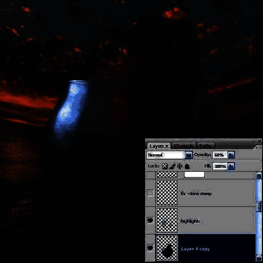263x263 pixels.
Task: Hide the highlights layer
Action: coord(150,221)
